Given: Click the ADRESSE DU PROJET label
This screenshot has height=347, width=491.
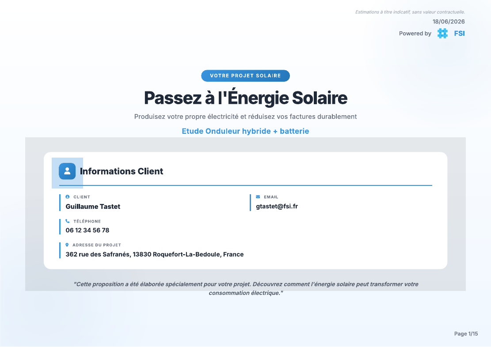Looking at the screenshot, I should tap(97, 245).
